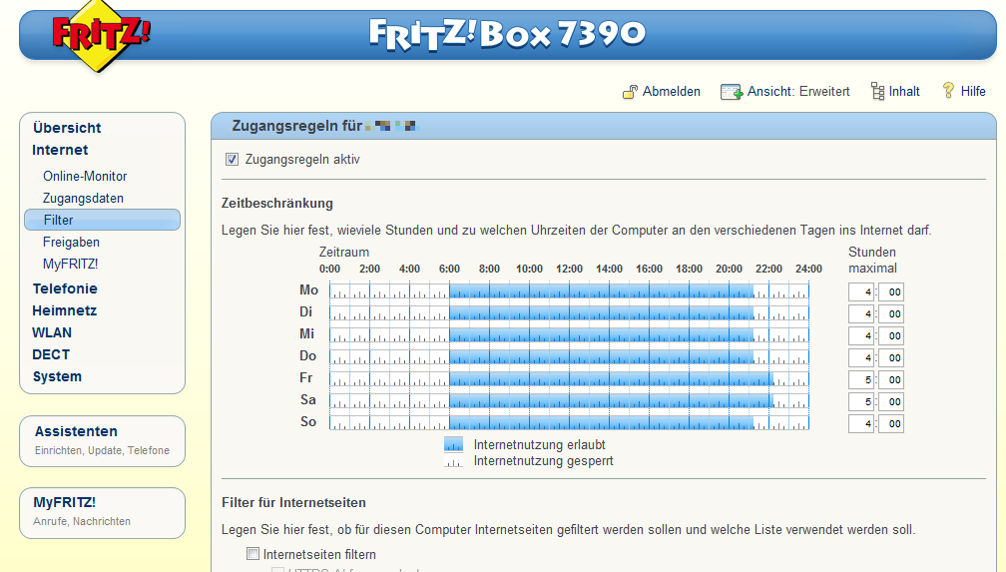Click the Thursday (Do) time bar
The height and width of the screenshot is (572, 1006).
point(569,357)
